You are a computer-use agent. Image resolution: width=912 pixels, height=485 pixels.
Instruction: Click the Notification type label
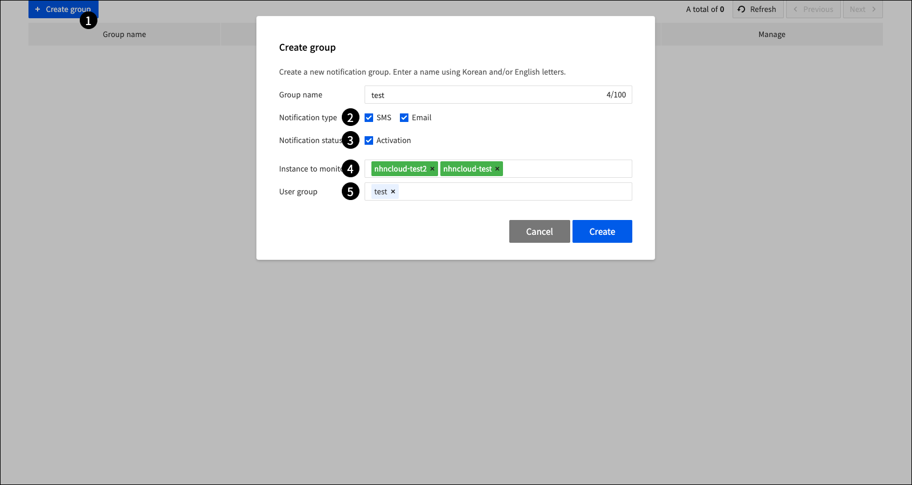308,117
